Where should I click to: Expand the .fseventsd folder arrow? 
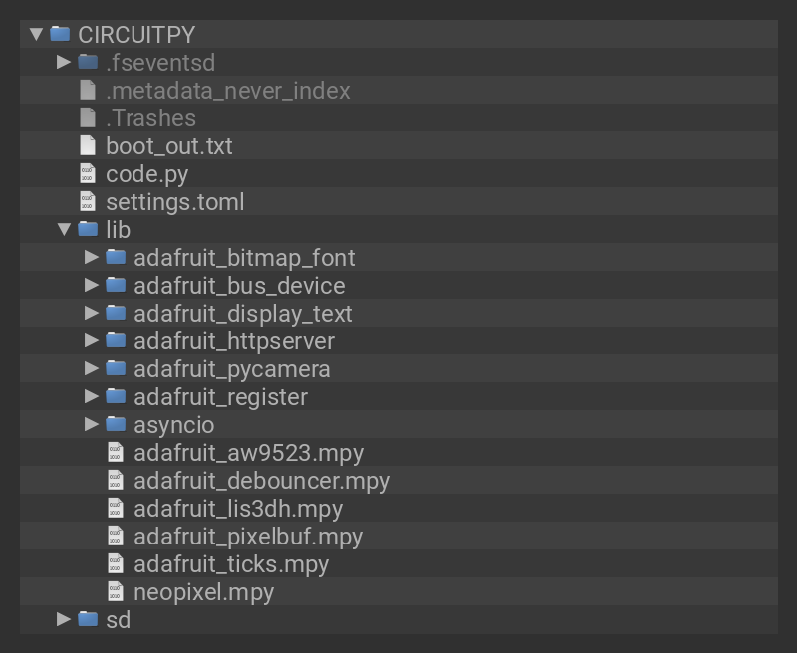64,62
